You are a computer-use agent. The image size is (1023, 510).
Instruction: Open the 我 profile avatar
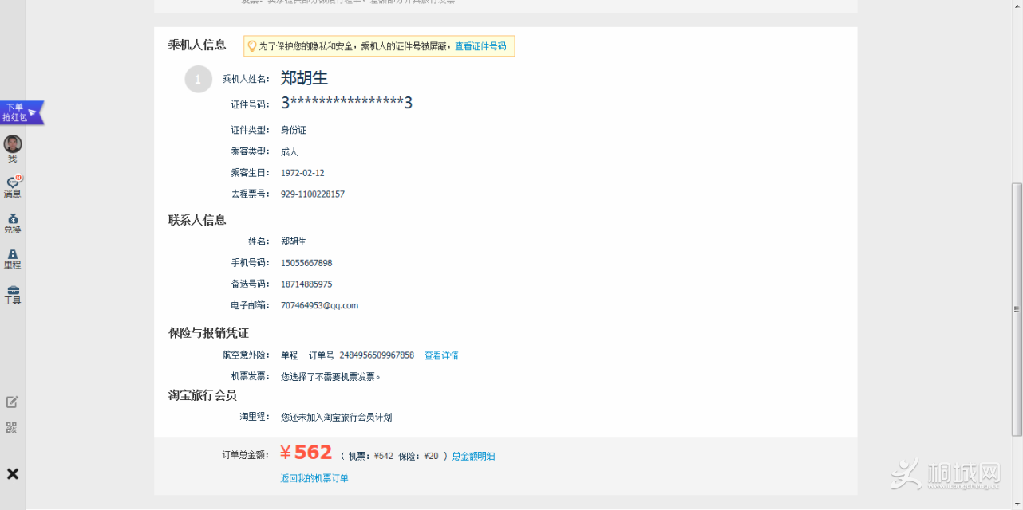(x=13, y=144)
